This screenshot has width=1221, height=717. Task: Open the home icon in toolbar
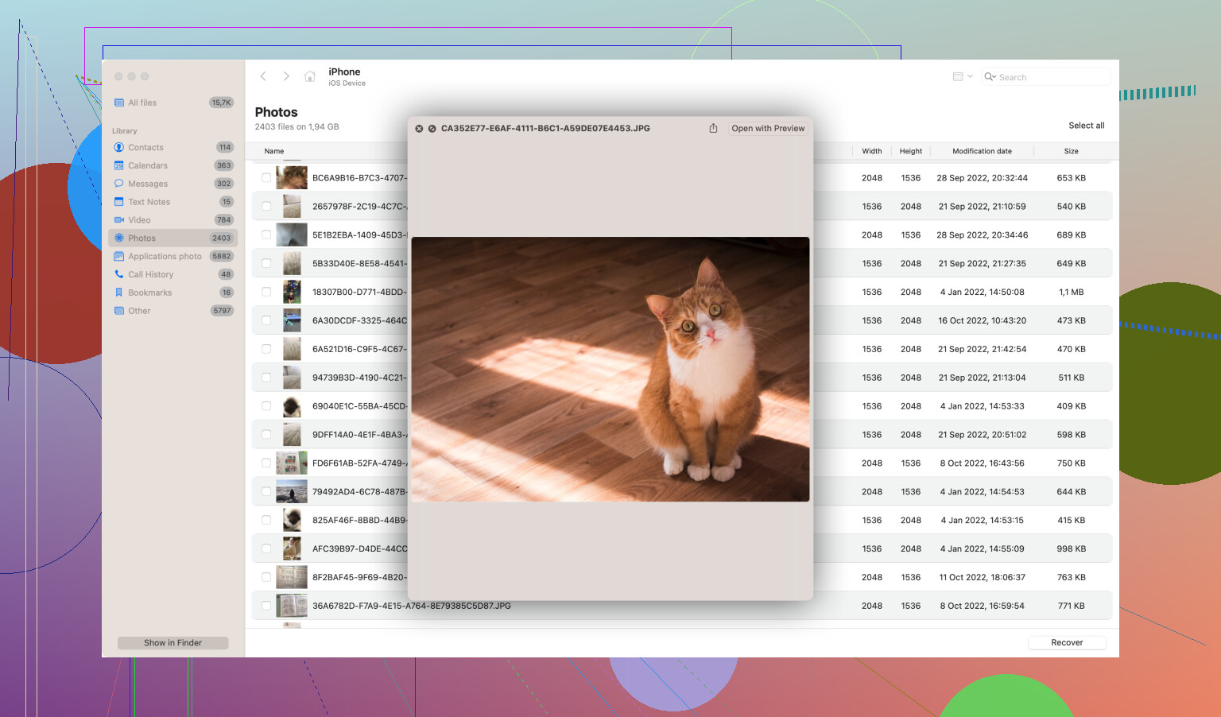310,76
